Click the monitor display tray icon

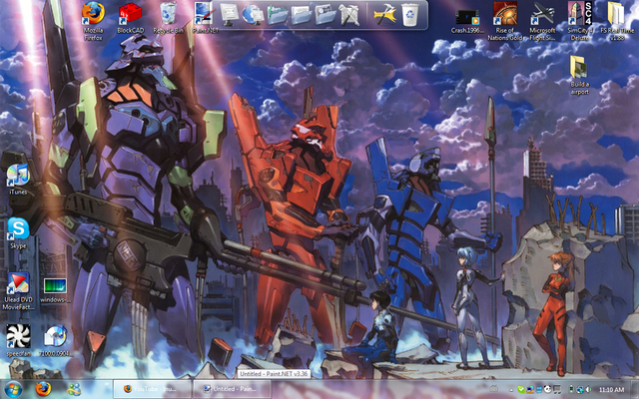(x=557, y=389)
